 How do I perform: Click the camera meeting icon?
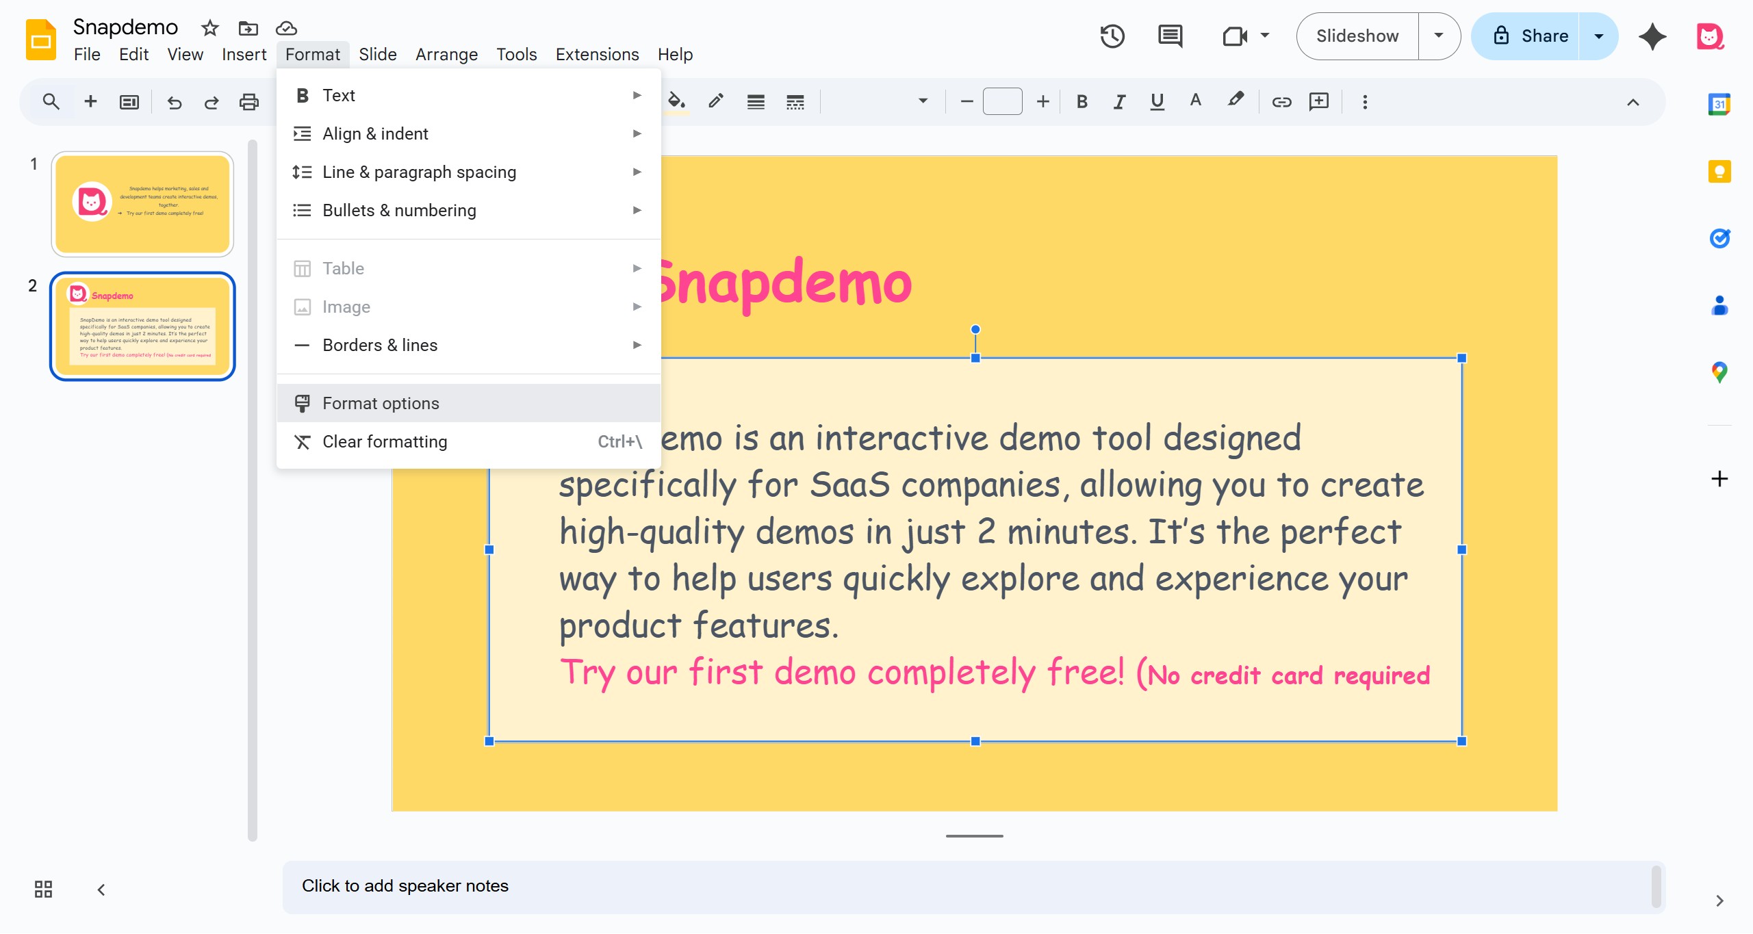pyautogui.click(x=1235, y=36)
